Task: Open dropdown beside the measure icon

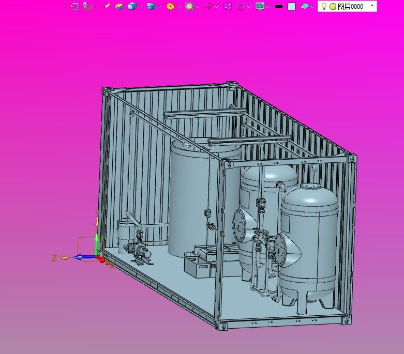Action: coord(248,7)
